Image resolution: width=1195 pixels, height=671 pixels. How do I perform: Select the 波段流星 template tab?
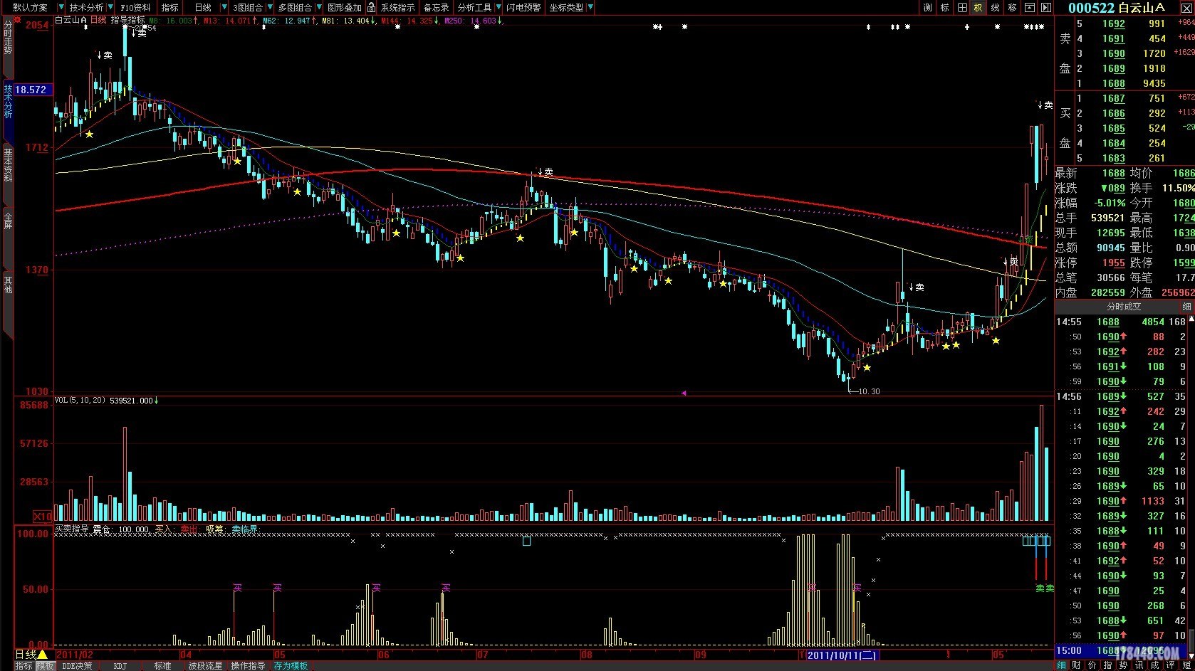(x=205, y=666)
